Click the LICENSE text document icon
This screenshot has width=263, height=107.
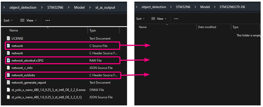click(x=8, y=38)
